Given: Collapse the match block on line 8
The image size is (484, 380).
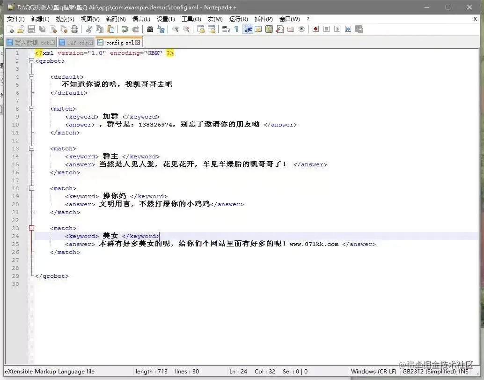Looking at the screenshot, I should pyautogui.click(x=31, y=108).
